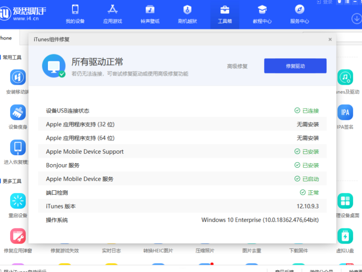
Task: Click the 图片去重 label
Action: click(252, 250)
